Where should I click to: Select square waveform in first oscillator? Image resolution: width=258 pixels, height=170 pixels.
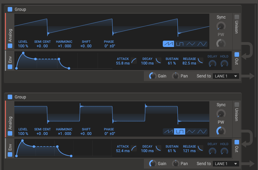pos(180,44)
